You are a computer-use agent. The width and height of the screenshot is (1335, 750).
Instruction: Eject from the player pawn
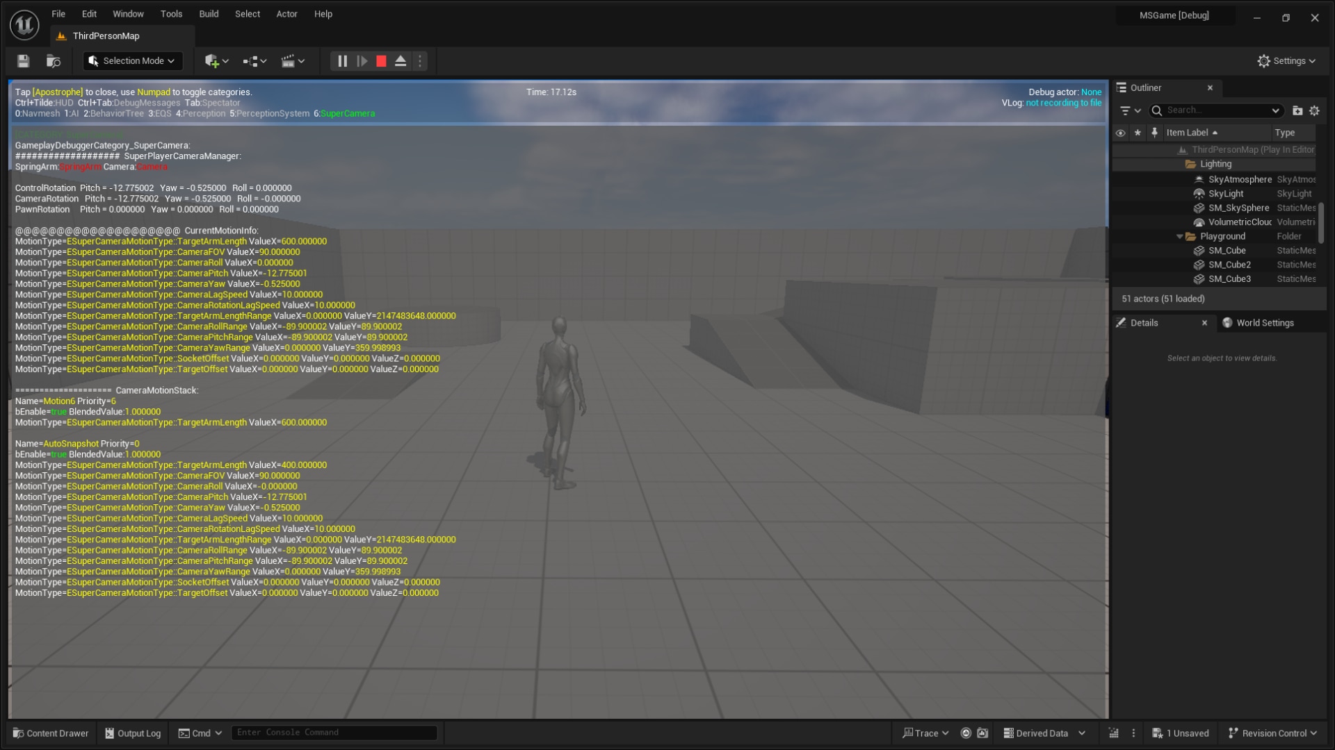[x=400, y=61]
